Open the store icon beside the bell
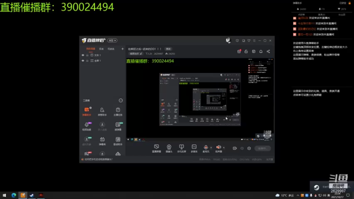The height and width of the screenshot is (199, 354). 254,51
